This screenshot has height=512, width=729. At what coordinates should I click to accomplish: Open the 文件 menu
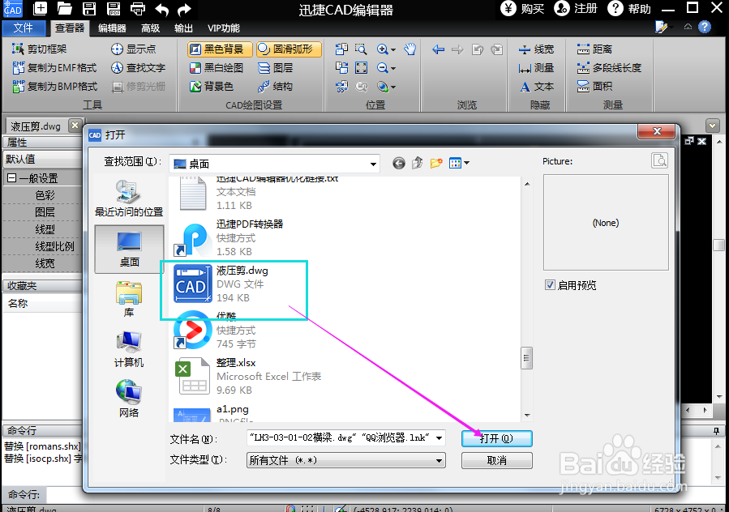pos(24,28)
